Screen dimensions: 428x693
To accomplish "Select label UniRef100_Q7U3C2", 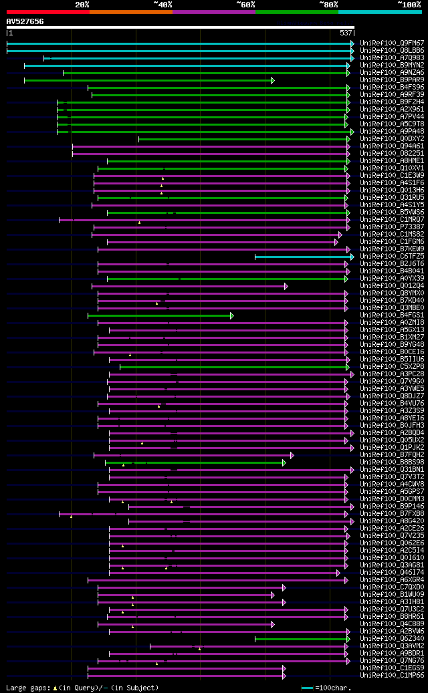I will 392,609.
